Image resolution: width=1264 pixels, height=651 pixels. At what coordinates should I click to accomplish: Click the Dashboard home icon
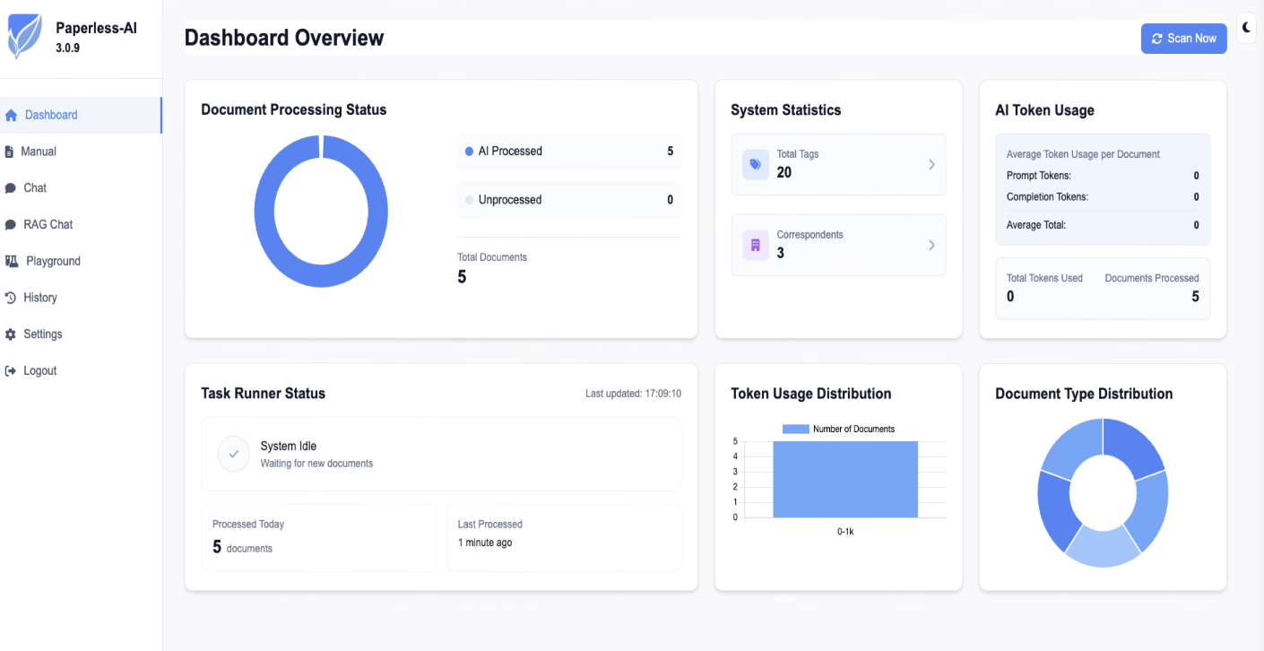12,115
